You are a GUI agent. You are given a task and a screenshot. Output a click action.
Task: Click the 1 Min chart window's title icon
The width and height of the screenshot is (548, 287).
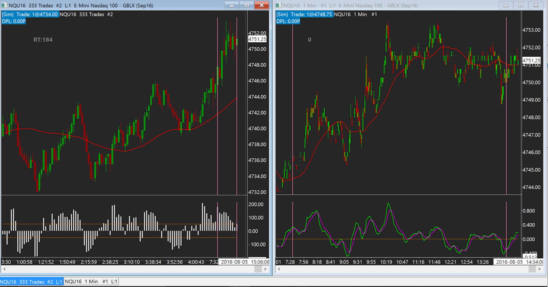(279, 5)
